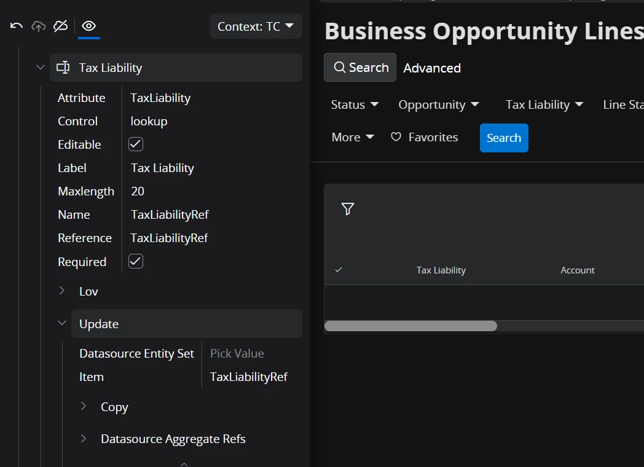The height and width of the screenshot is (467, 644).
Task: Open the Opportunity filter menu
Action: [x=439, y=104]
